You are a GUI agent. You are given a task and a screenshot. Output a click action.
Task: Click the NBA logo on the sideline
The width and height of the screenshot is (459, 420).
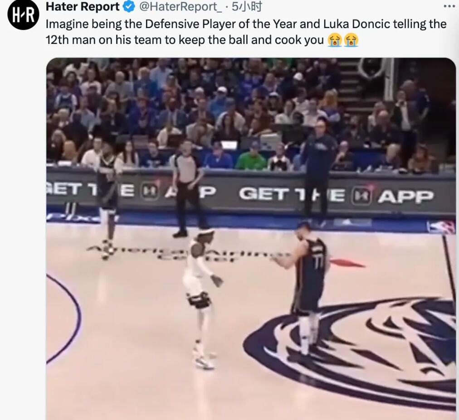tap(441, 227)
